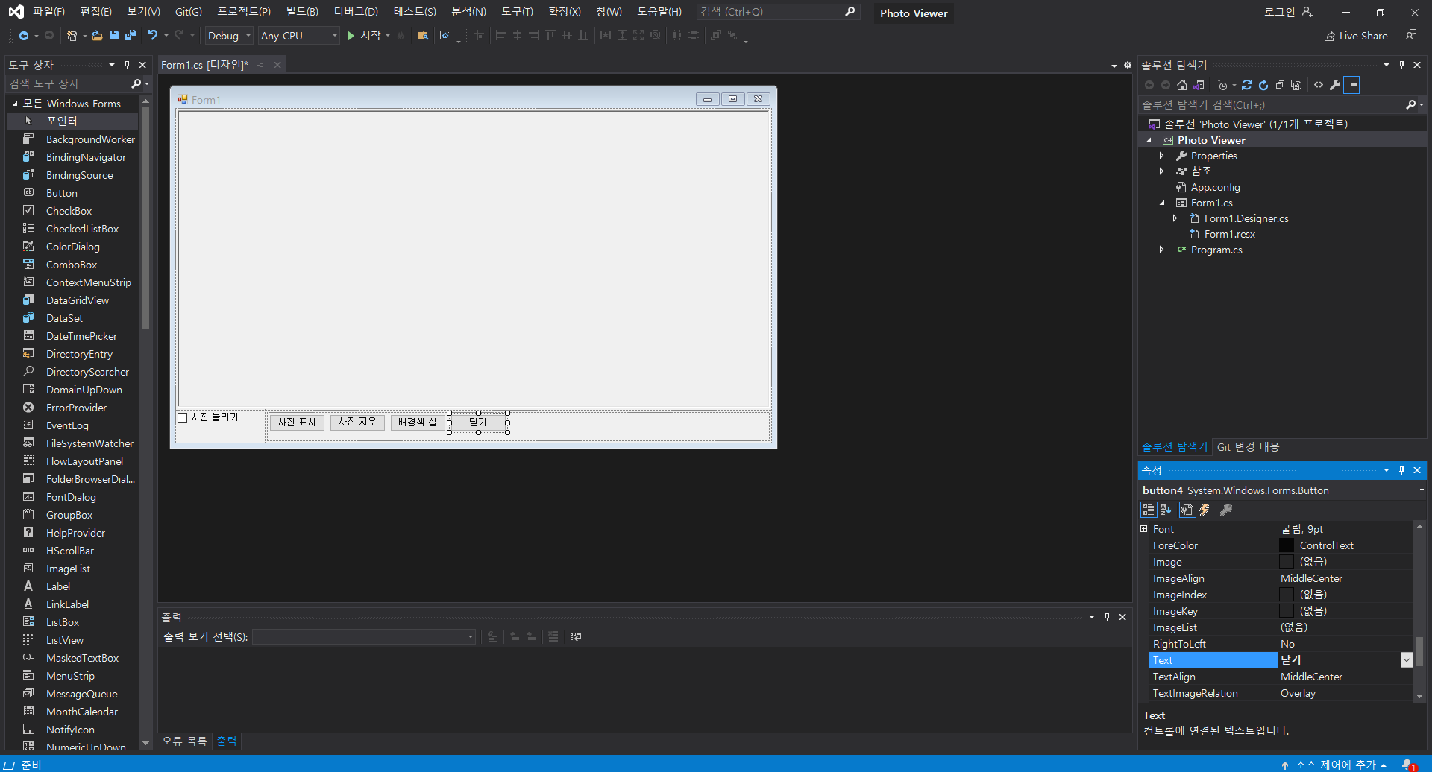Expand the 참조 references node
Viewport: 1432px width, 772px height.
1161,171
